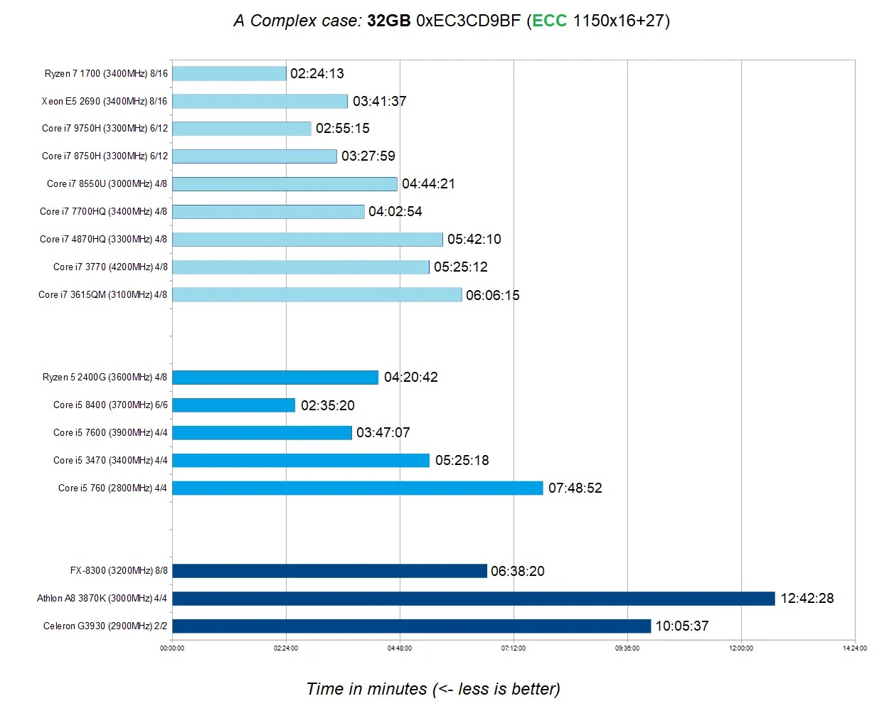Click the value 04:44:21

pos(429,184)
